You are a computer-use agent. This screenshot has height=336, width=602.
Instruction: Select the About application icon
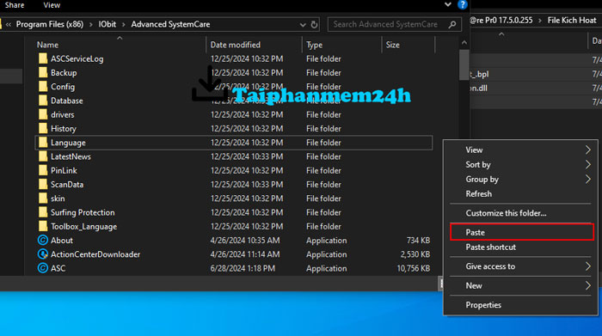43,240
